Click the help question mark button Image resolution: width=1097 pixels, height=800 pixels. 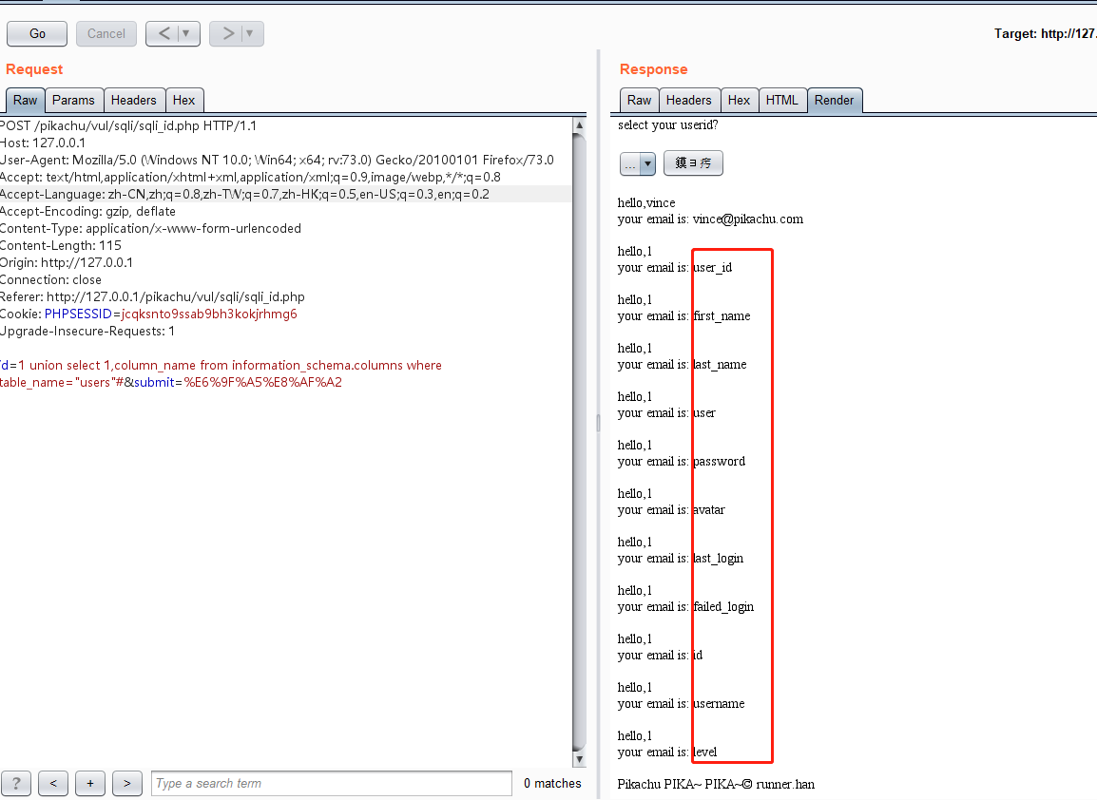pyautogui.click(x=16, y=783)
